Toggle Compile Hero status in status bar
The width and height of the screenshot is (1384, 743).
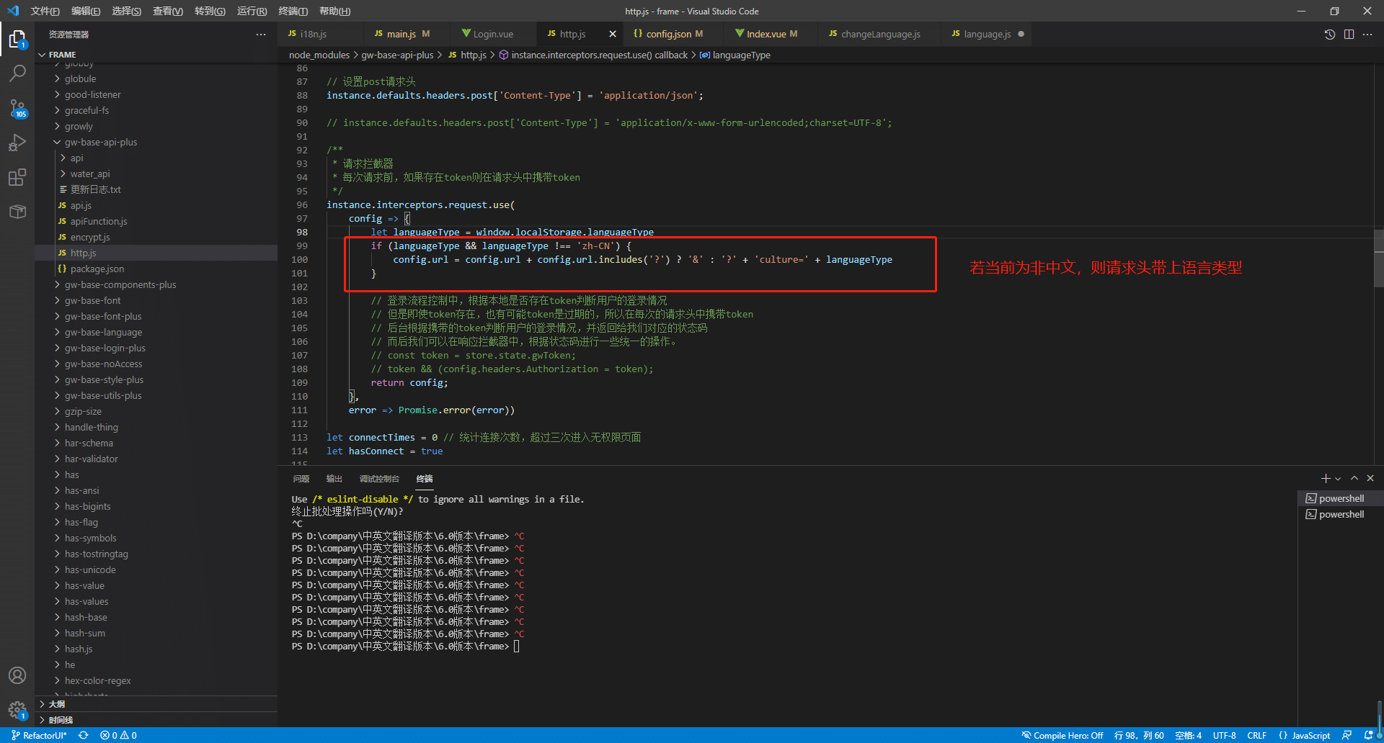point(1063,735)
